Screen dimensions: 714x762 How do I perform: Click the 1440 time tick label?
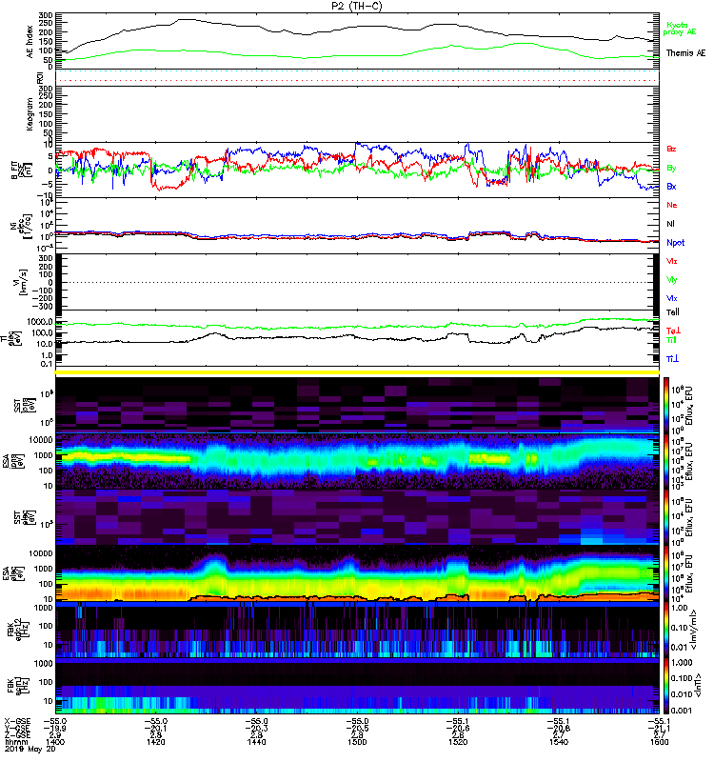pos(256,742)
